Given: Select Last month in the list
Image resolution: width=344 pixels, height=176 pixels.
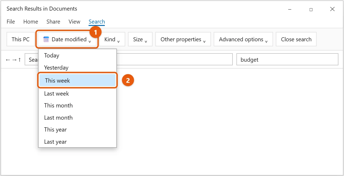Looking at the screenshot, I should tap(78, 118).
